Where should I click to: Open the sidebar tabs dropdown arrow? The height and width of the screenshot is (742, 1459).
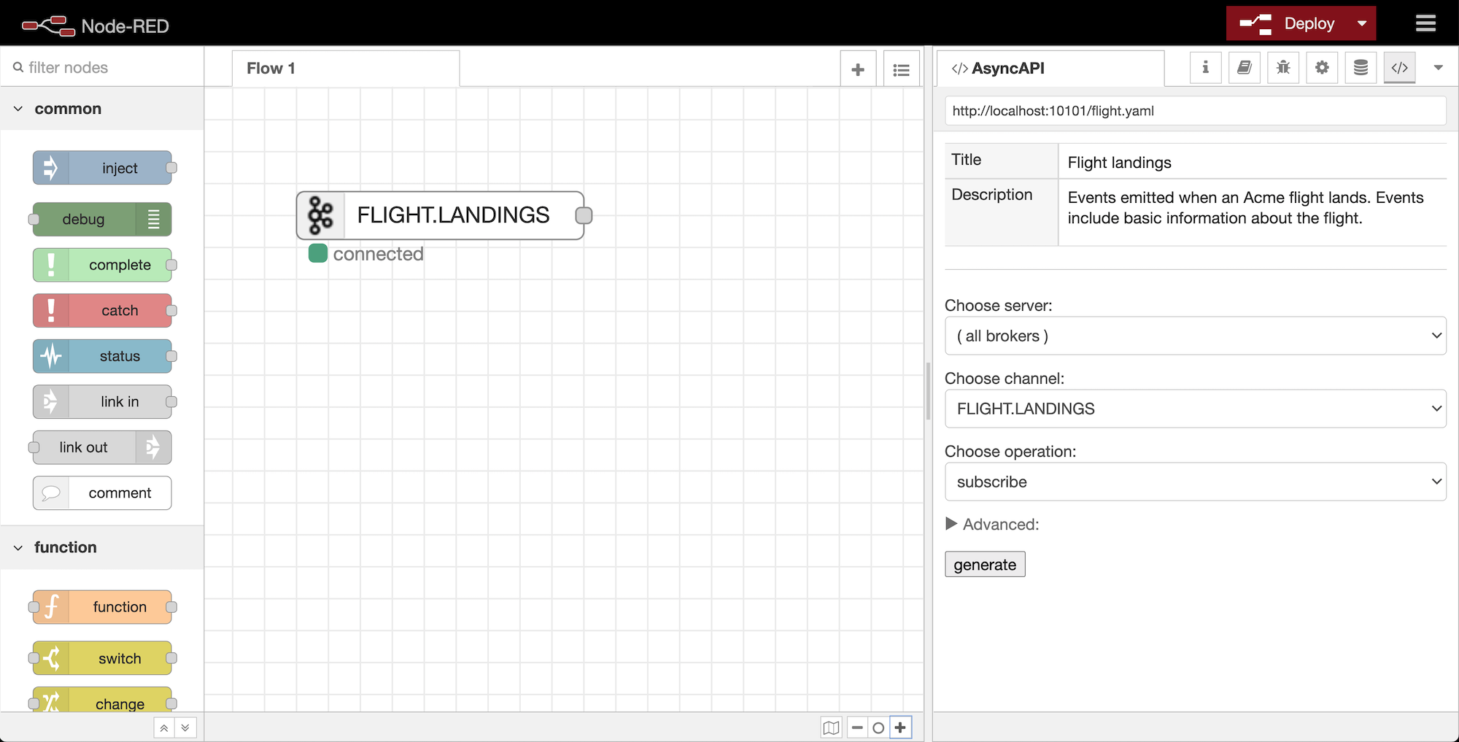coord(1438,68)
